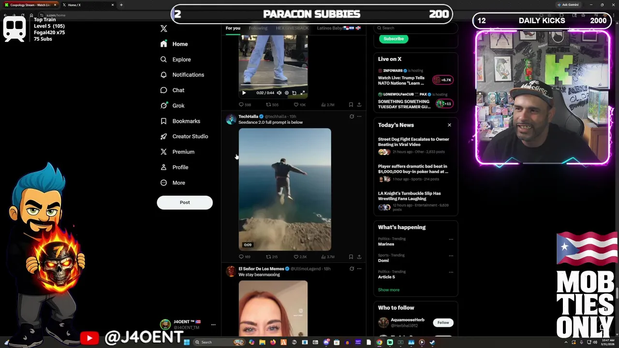Share the post with 10K likes
The image size is (619, 348).
(359, 104)
